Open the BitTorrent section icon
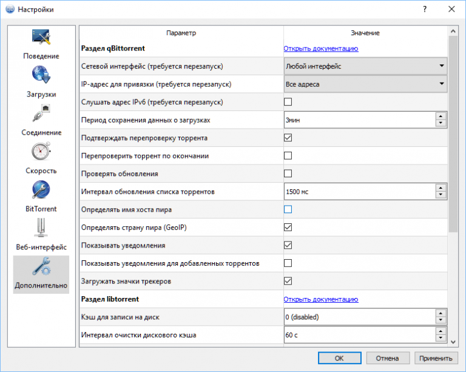Screen dimensions: 466x372 (x=41, y=191)
